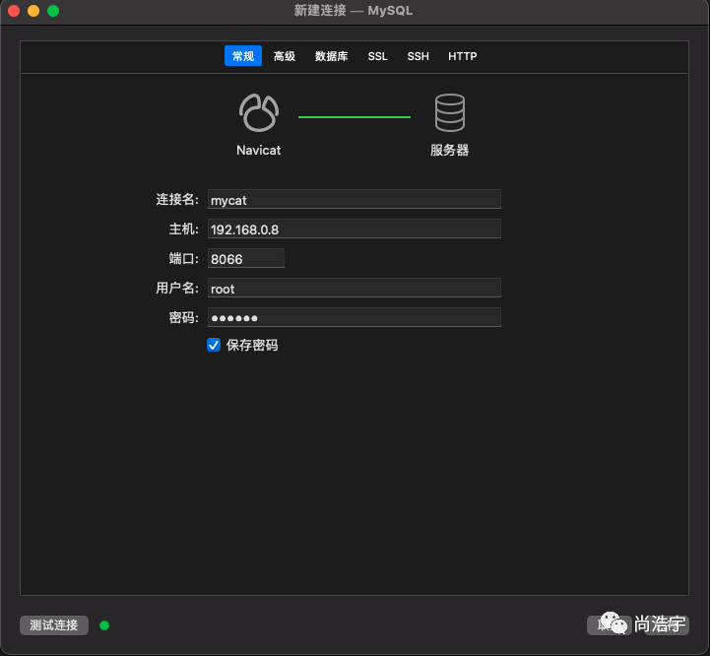
Task: Click the 密码 password field
Action: pos(355,317)
